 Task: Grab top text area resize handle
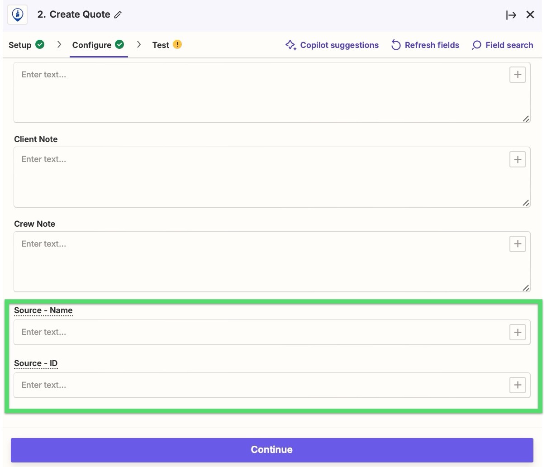pos(526,119)
